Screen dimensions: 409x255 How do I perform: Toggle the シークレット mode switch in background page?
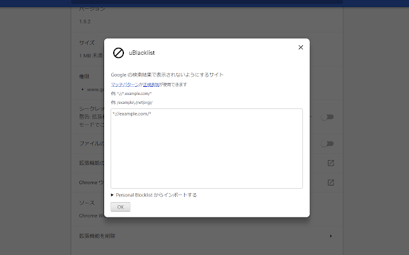click(327, 117)
